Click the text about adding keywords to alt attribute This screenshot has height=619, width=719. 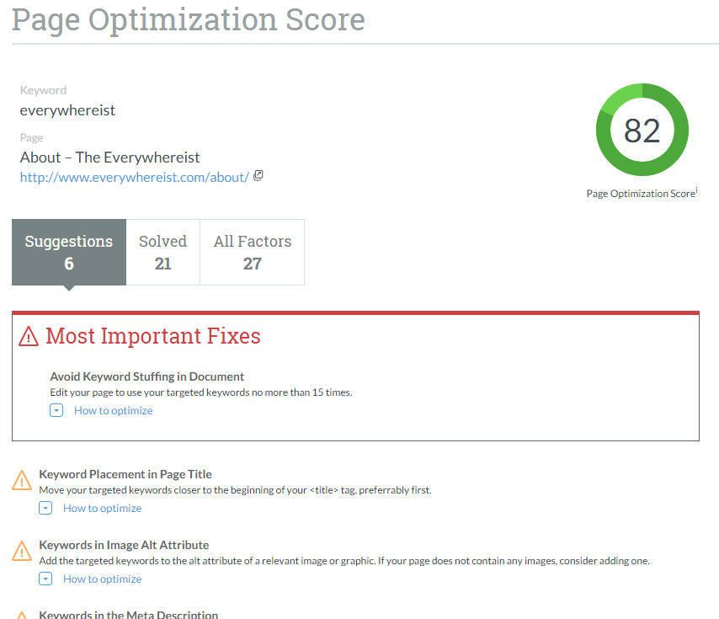click(344, 561)
